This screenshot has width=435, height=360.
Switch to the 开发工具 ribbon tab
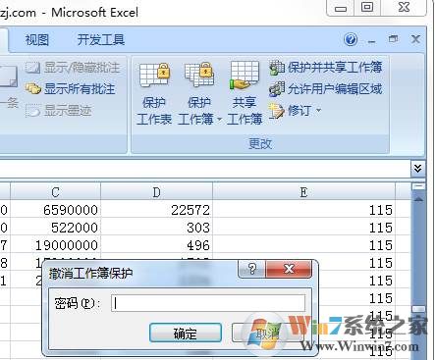101,40
